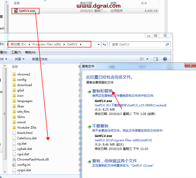The width and height of the screenshot is (196, 178).
Task: Click the 新建文件夹 new folder button
Action: (x=40, y=59)
